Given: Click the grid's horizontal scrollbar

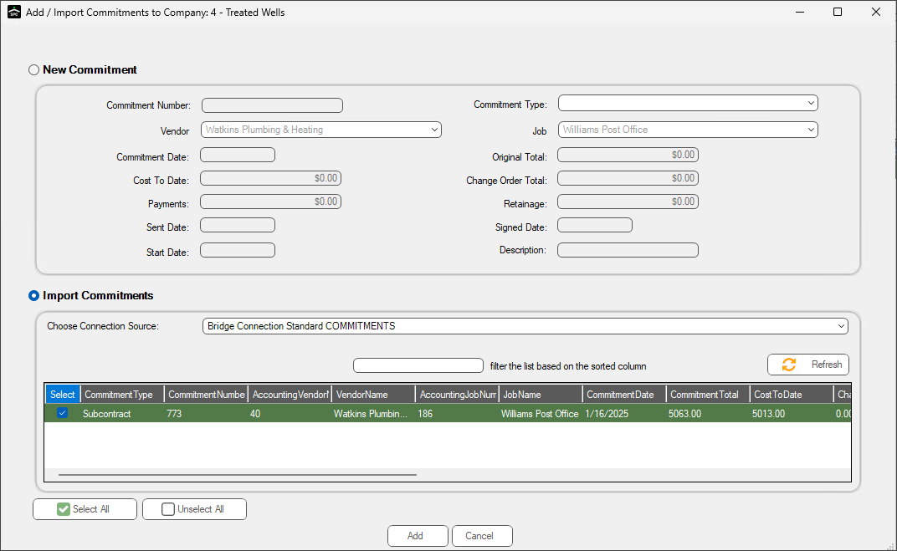Looking at the screenshot, I should (238, 474).
